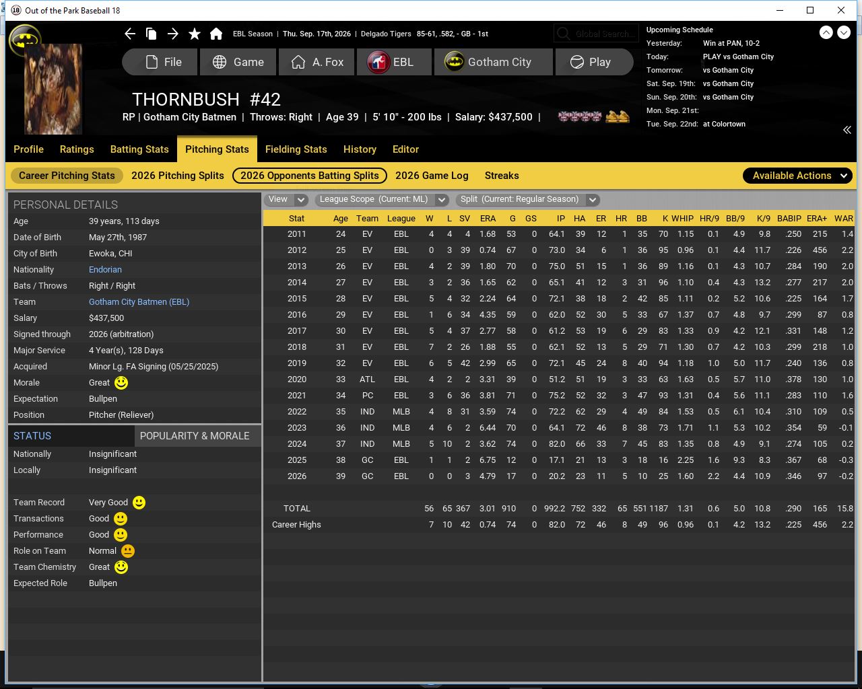
Task: Click the TOTAL row label
Action: tap(297, 509)
